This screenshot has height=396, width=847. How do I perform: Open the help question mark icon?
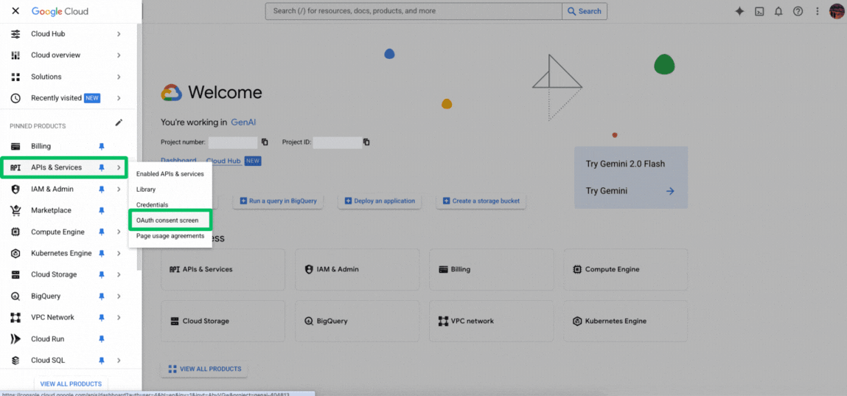point(798,11)
